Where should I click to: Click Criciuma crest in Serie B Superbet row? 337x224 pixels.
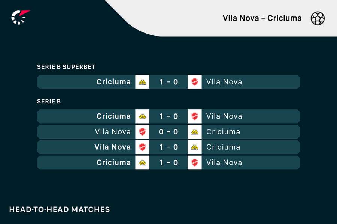point(142,82)
